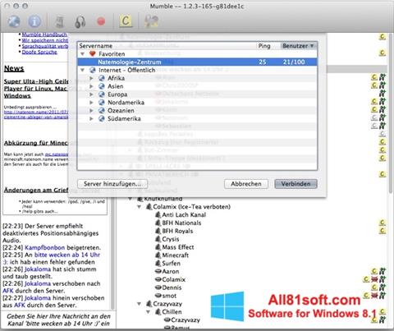Open the server information icon
This screenshot has width=394, height=331.
34,21
